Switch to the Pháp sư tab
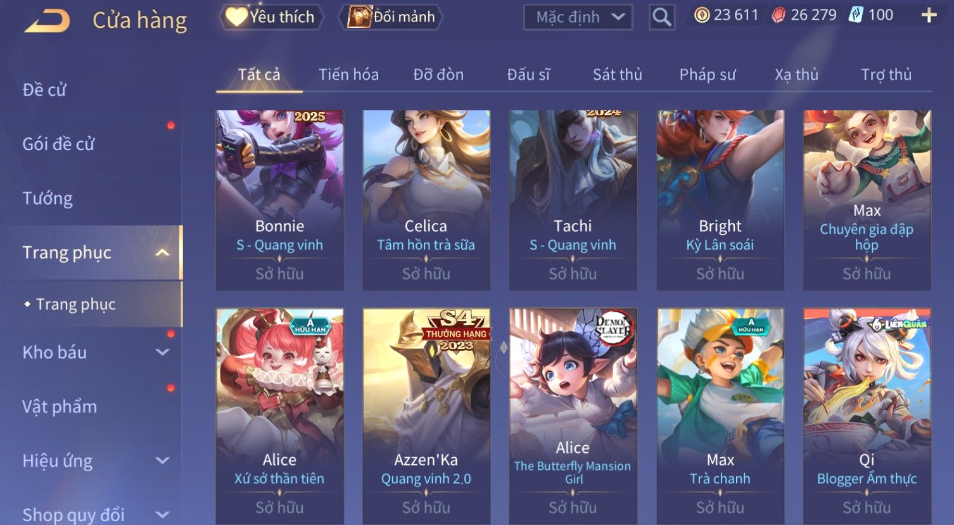954x525 pixels. 707,75
